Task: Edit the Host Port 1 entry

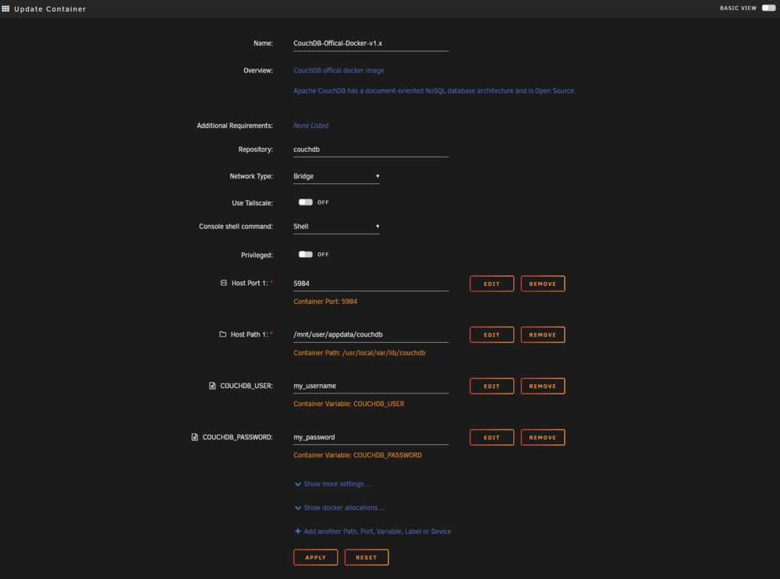Action: pyautogui.click(x=491, y=284)
